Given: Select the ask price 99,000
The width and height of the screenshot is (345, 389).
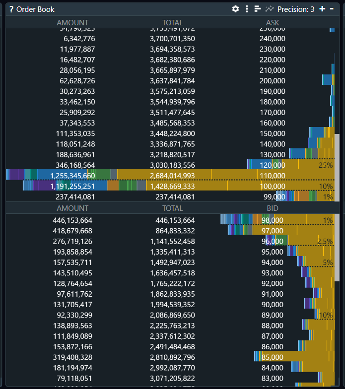Looking at the screenshot, I should [274, 197].
